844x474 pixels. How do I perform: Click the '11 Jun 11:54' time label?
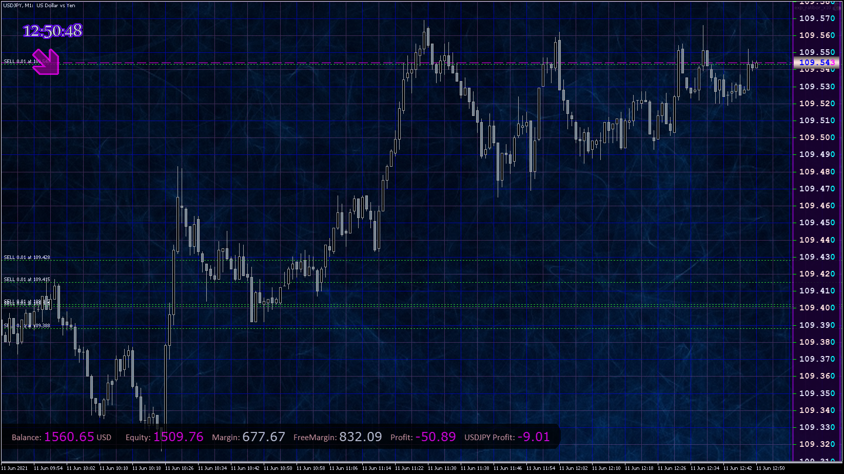pos(541,468)
